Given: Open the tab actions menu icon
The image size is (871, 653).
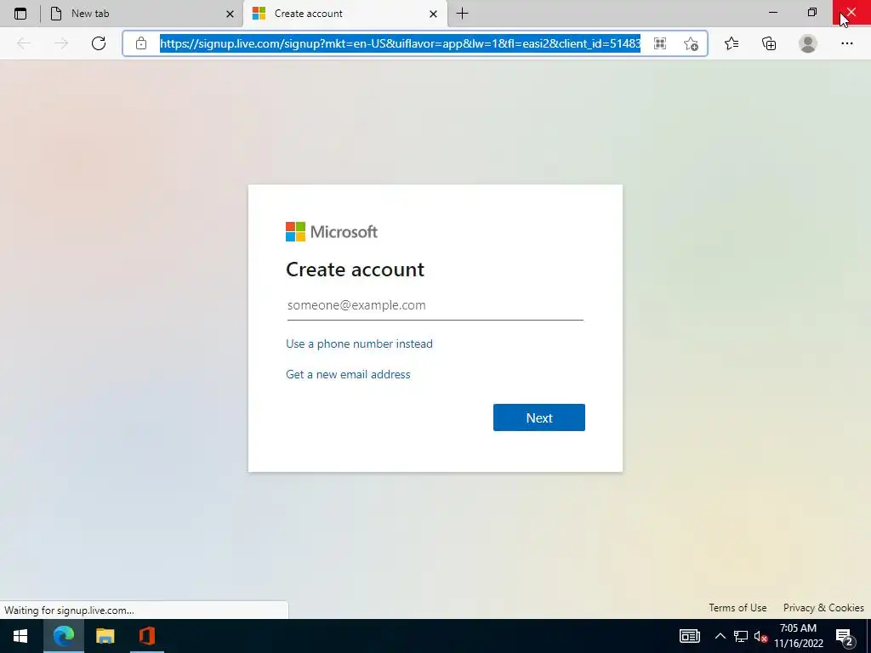Looking at the screenshot, I should click(20, 14).
